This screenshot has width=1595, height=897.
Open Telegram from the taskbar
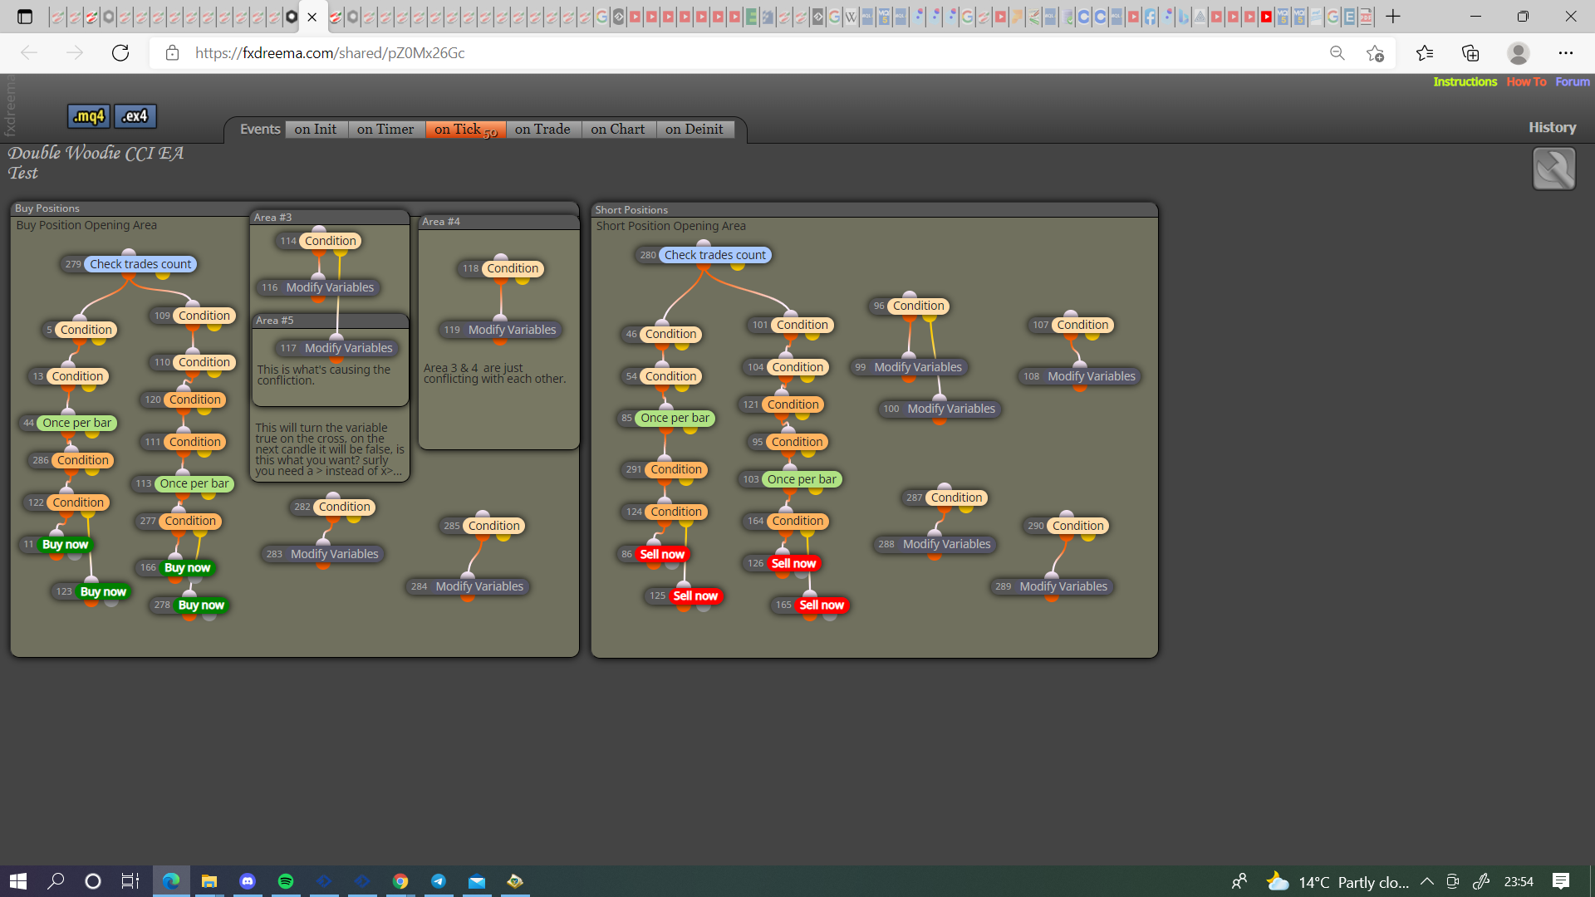[439, 881]
